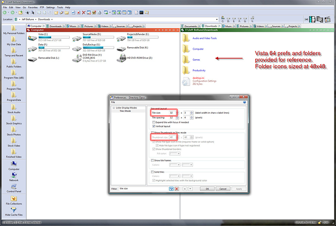Clear the Preferences filter with red X
This screenshot has width=336, height=226.
[x=177, y=189]
